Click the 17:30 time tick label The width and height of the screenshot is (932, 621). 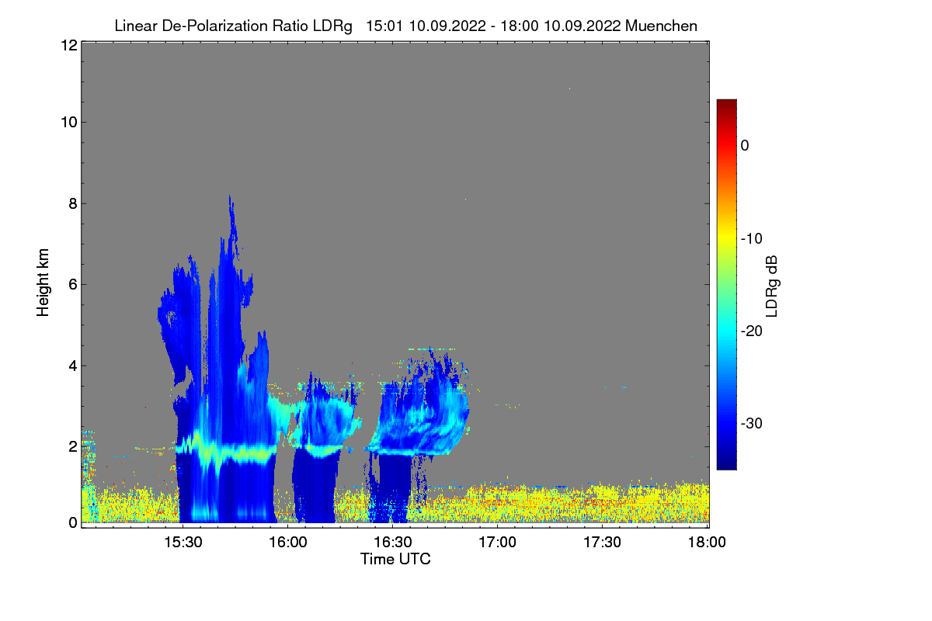tap(602, 542)
